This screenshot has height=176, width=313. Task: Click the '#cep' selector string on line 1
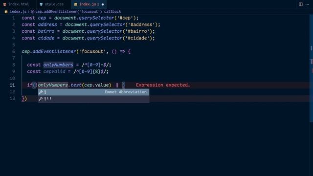click(125, 18)
